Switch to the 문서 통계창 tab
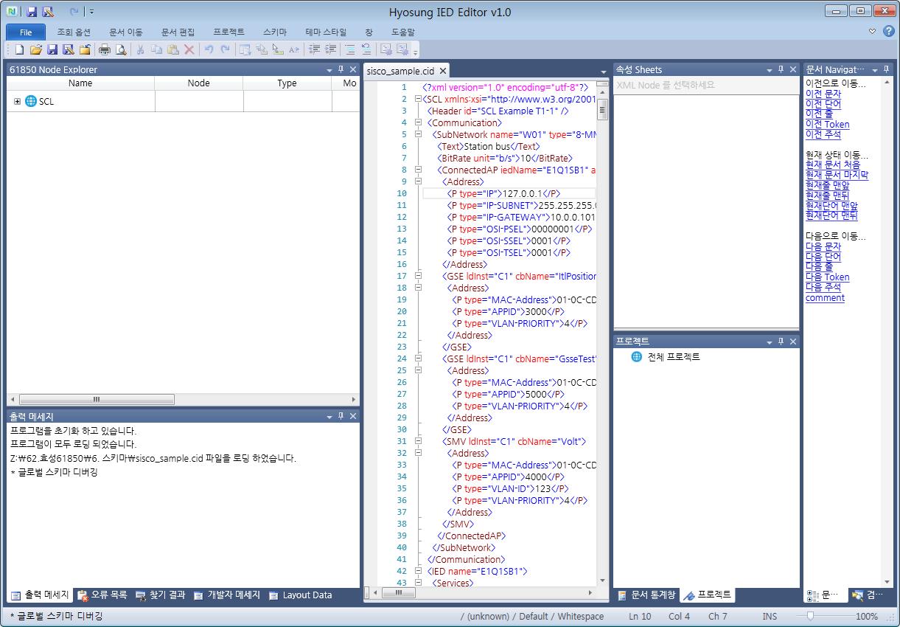The image size is (900, 627). click(646, 595)
